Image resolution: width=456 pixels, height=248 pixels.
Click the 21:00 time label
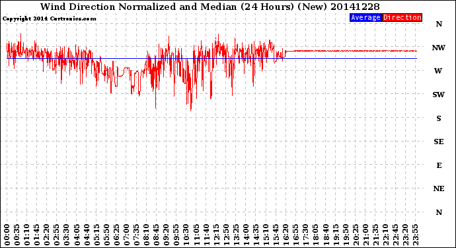[366, 235]
